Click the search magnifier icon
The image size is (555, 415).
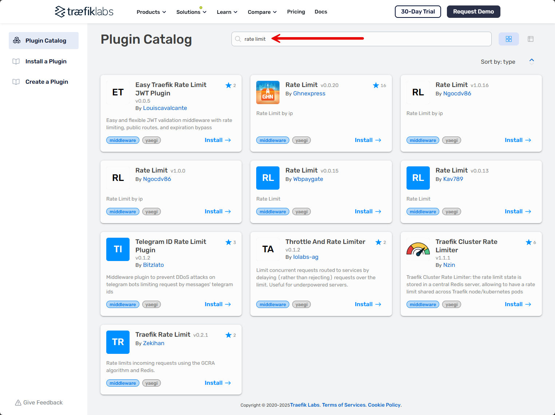pyautogui.click(x=238, y=39)
